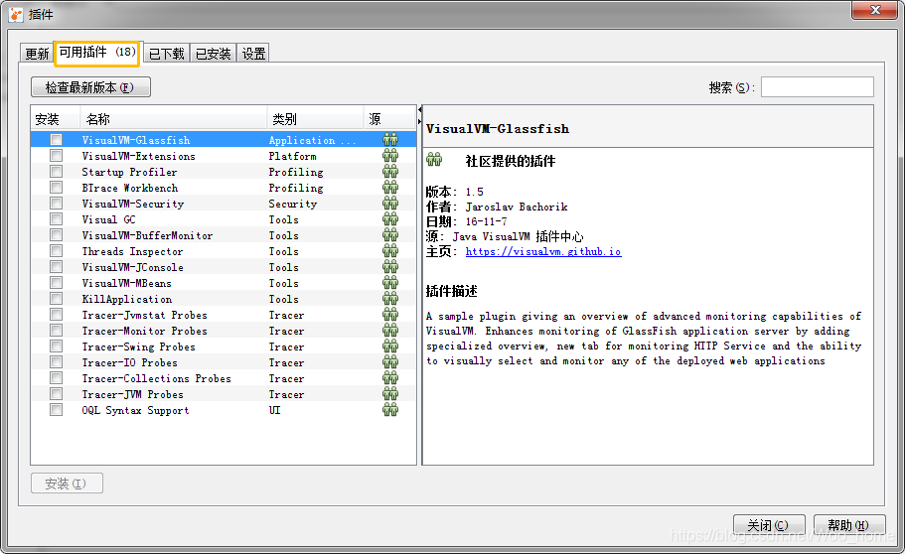Go to the 设置 tab

click(x=253, y=54)
